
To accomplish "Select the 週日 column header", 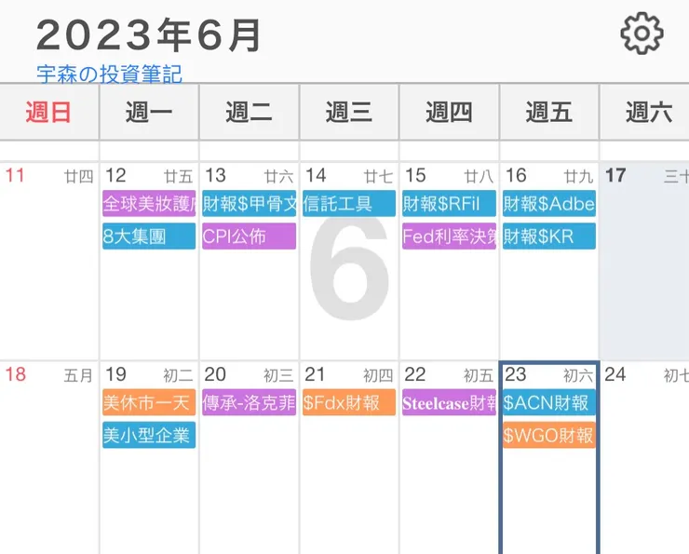I will 48,112.
